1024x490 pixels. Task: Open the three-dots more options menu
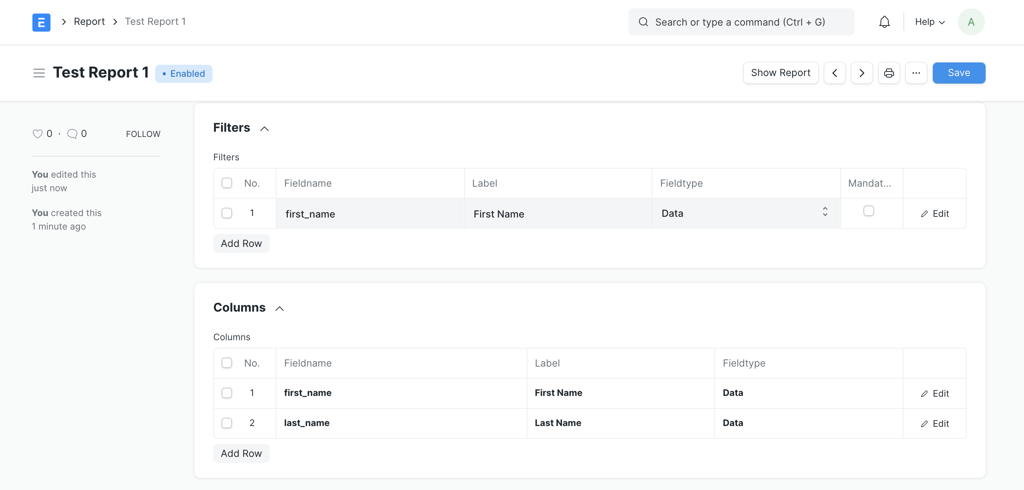pos(916,73)
